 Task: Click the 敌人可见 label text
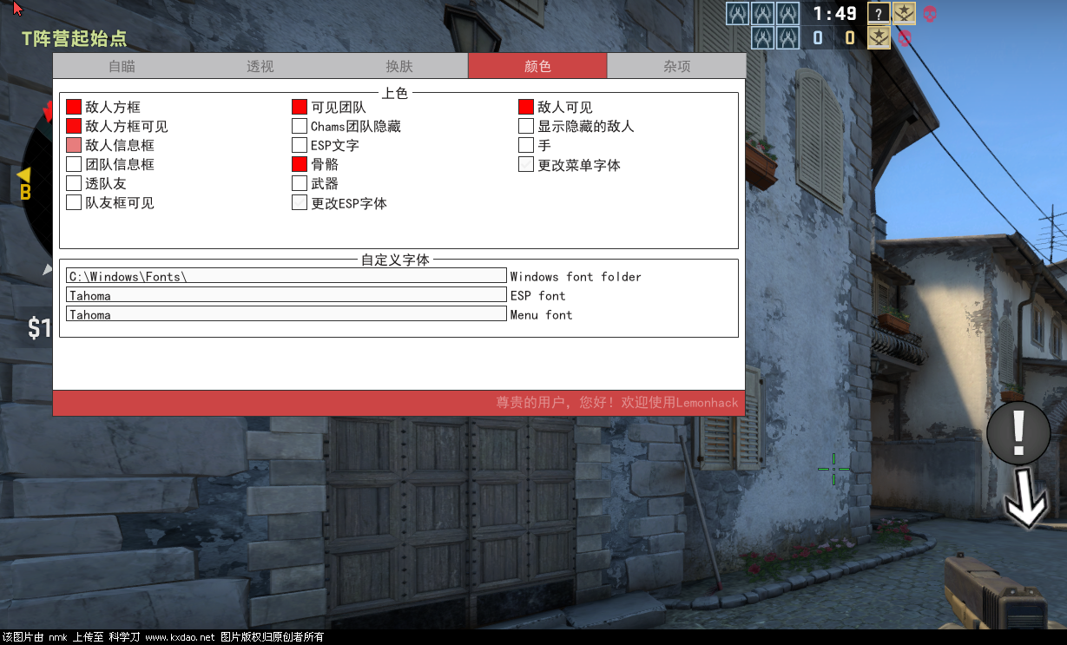[565, 108]
